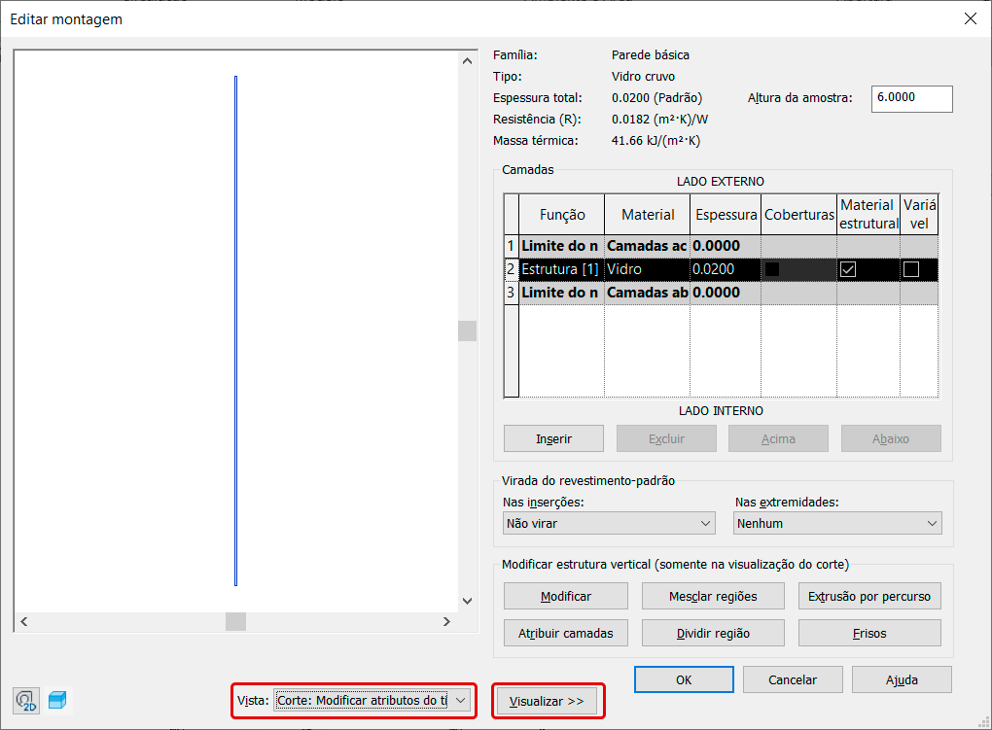Image resolution: width=992 pixels, height=730 pixels.
Task: Toggle the Coberturas box for Estrutura row
Action: pyautogui.click(x=773, y=269)
